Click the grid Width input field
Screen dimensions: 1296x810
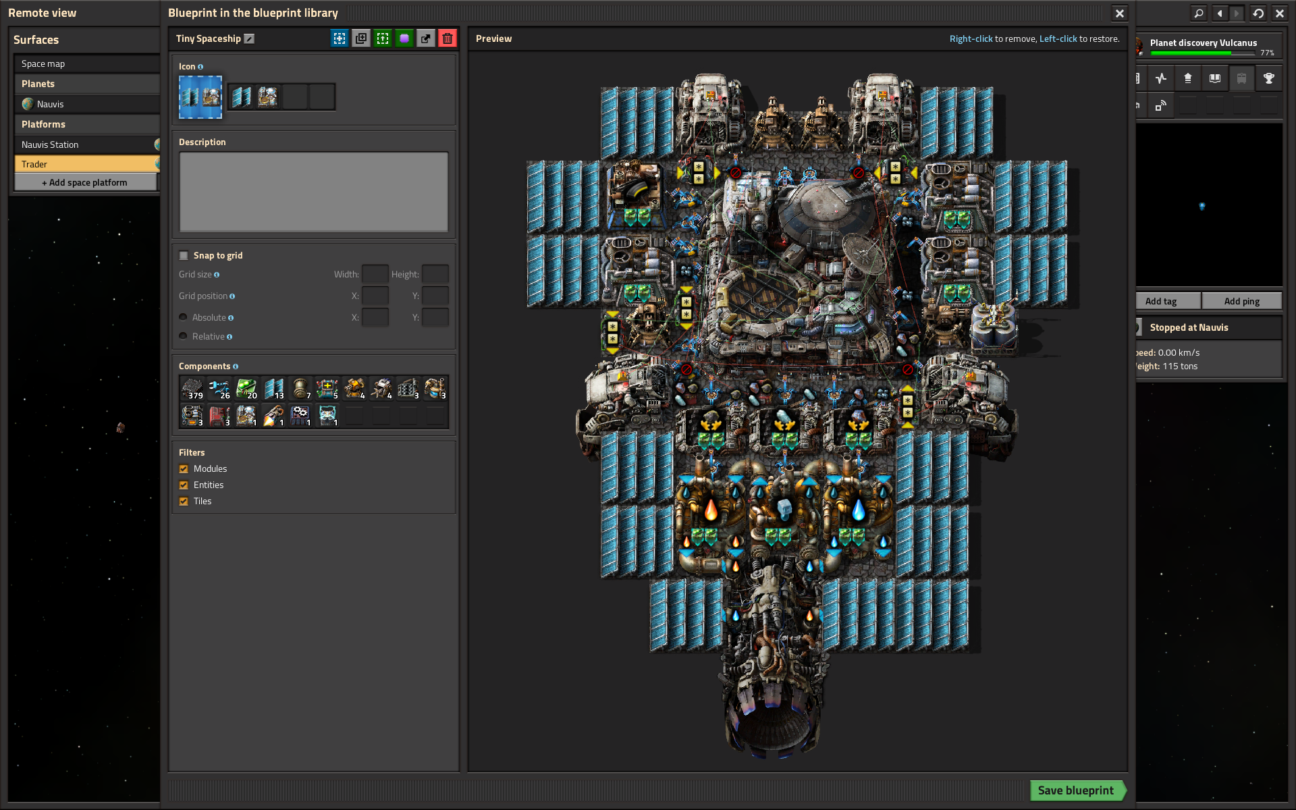coord(375,274)
